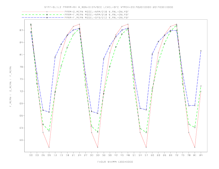Click x-axis forecast hour label 78
Image resolution: width=219 pixels, height=169 pixels.
pos(189,155)
